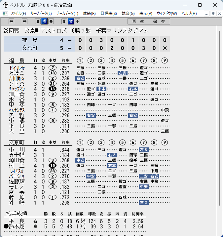
Task: Click the 保存 save button
Action: tap(159, 21)
